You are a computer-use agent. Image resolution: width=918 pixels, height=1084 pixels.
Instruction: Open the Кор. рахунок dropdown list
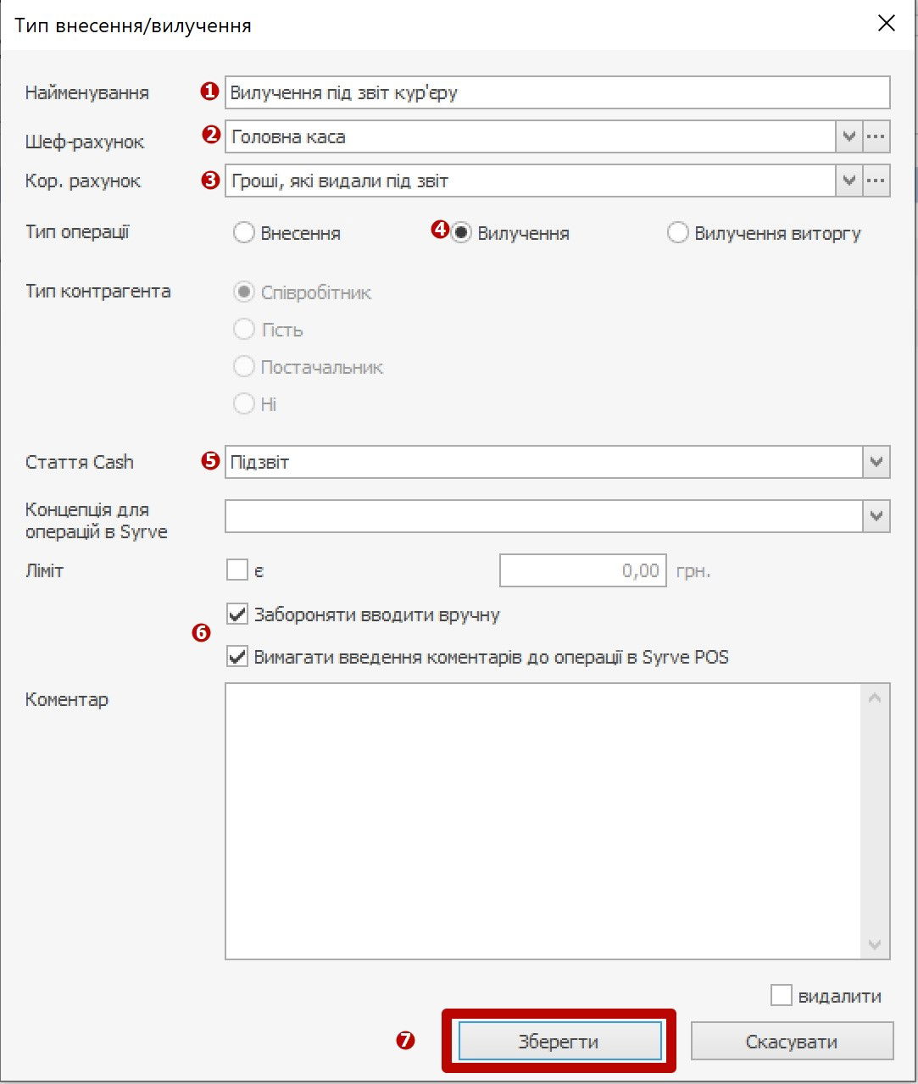848,181
